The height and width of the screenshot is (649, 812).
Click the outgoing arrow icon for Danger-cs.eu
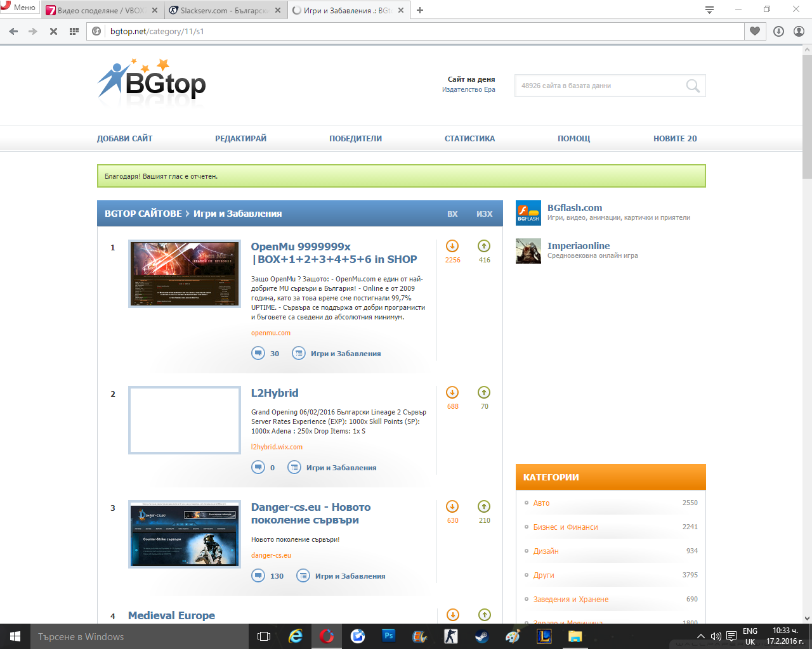pos(484,506)
